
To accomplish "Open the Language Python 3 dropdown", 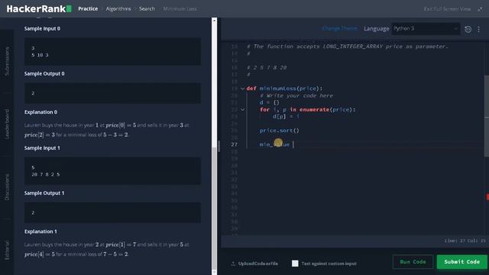I will click(x=426, y=29).
